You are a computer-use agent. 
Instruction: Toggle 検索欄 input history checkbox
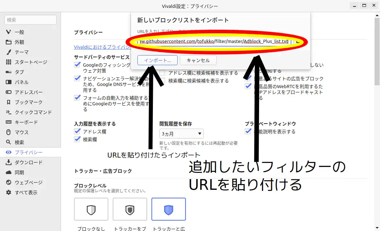(x=77, y=139)
